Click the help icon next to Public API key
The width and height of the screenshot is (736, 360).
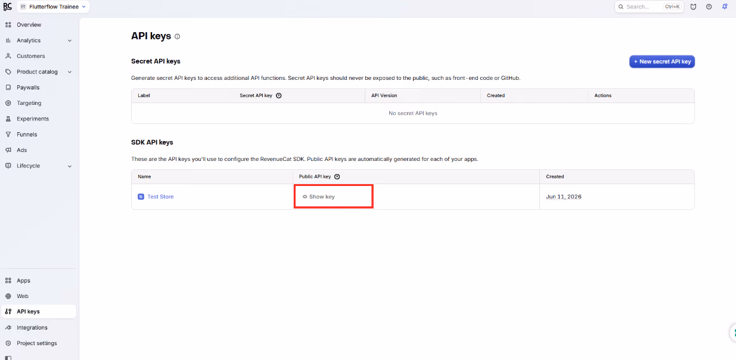tap(337, 177)
